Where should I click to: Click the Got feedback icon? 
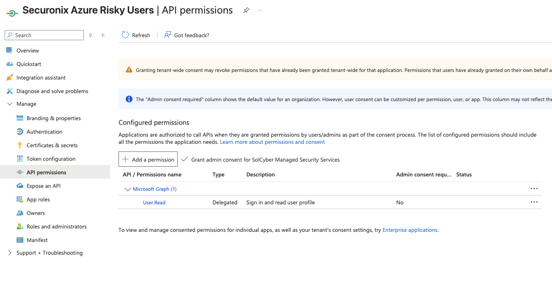[168, 35]
